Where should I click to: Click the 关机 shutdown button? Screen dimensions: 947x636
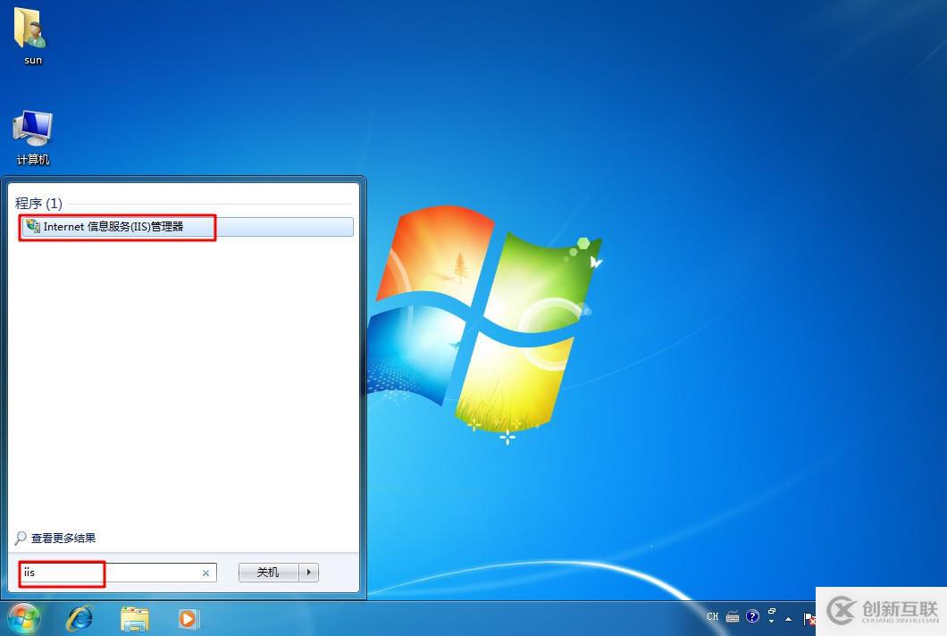coord(268,572)
